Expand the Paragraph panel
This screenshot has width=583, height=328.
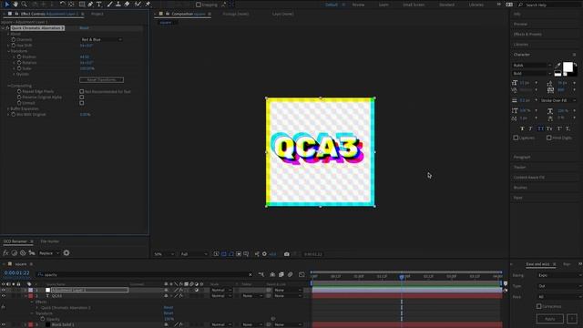(522, 157)
